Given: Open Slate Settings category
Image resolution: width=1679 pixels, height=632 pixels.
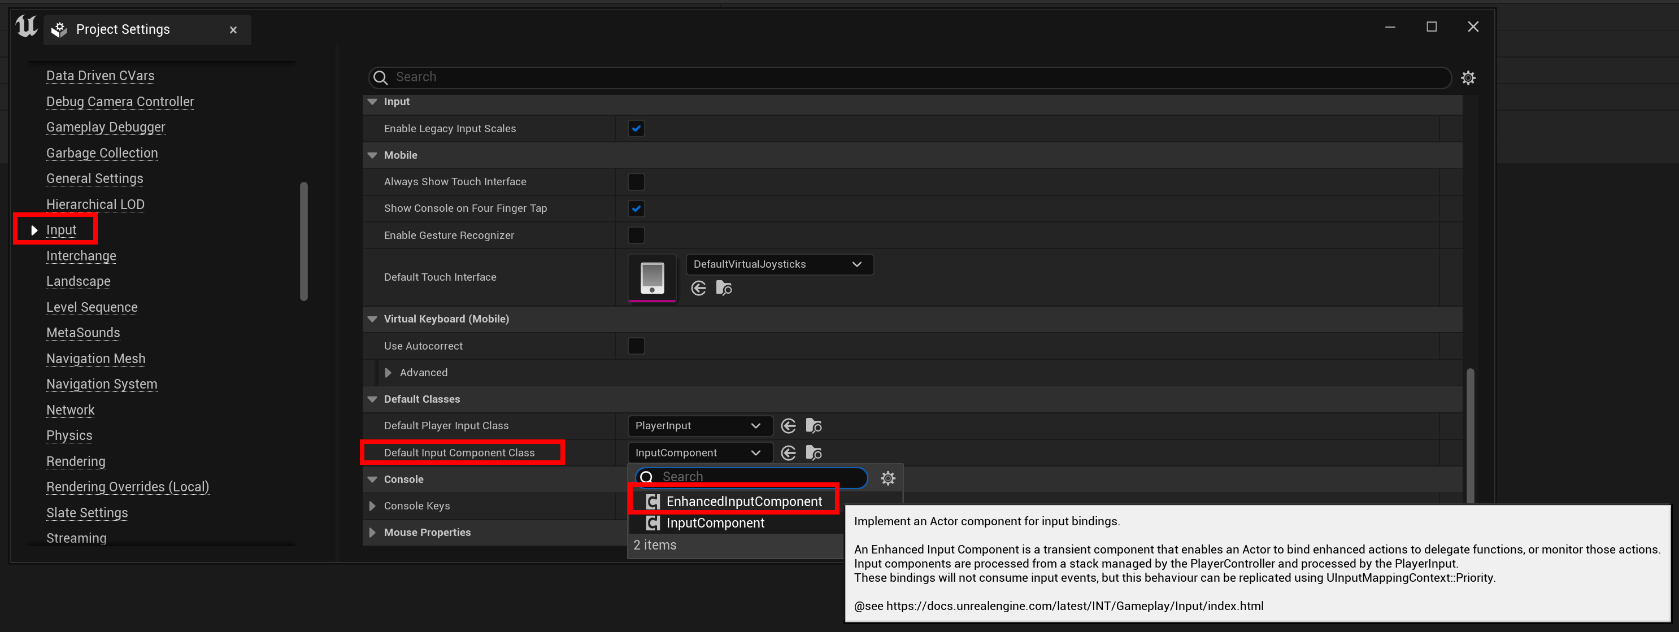Looking at the screenshot, I should tap(86, 513).
